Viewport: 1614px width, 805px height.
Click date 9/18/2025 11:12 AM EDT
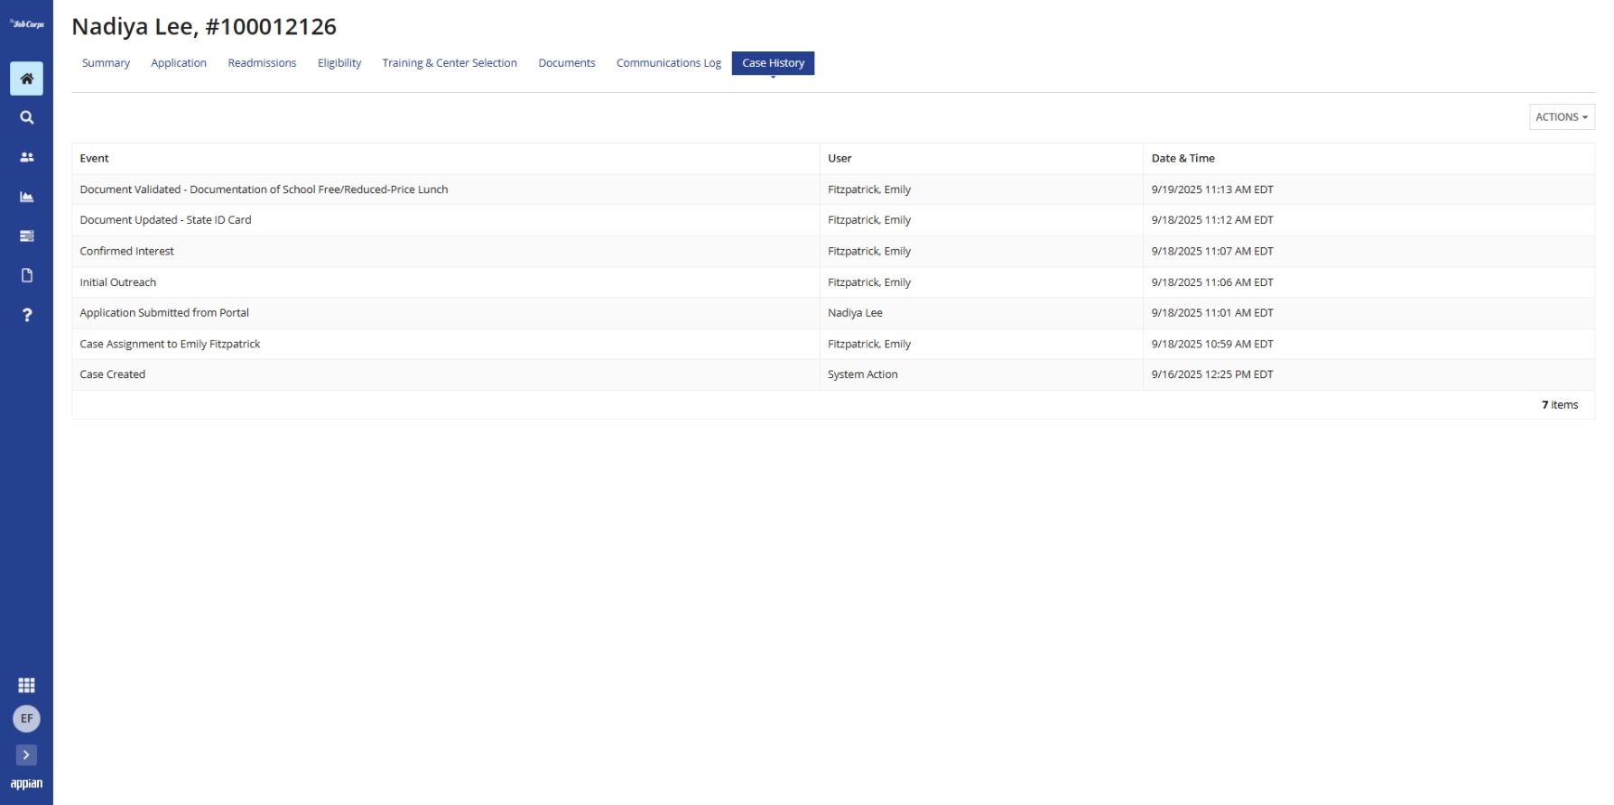(1212, 220)
